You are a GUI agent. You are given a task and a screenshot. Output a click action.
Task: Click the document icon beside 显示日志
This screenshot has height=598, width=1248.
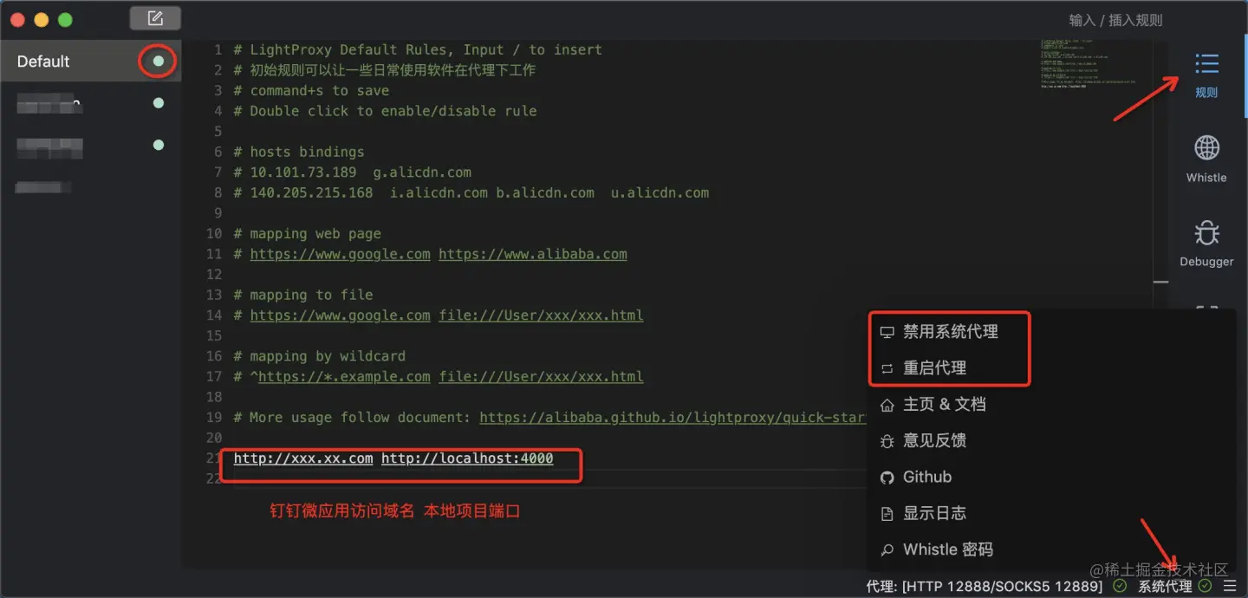887,514
